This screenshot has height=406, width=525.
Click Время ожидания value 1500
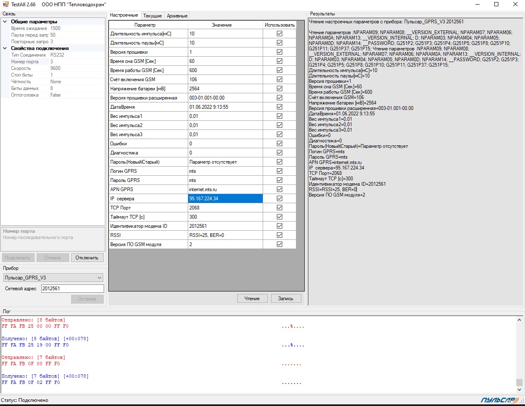pos(77,28)
